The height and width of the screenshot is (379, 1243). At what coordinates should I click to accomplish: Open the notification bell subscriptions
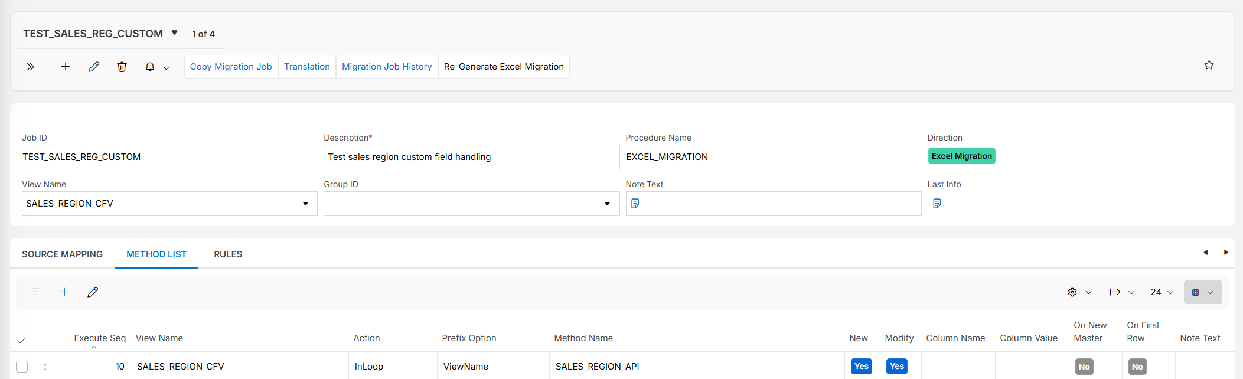[150, 67]
